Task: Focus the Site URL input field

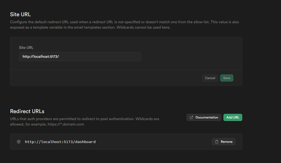Action: [x=80, y=57]
